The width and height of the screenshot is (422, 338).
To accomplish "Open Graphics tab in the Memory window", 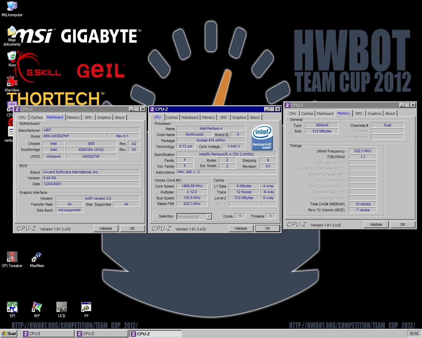I will point(375,114).
